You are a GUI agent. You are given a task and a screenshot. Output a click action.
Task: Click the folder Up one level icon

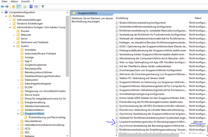click(x=14, y=7)
